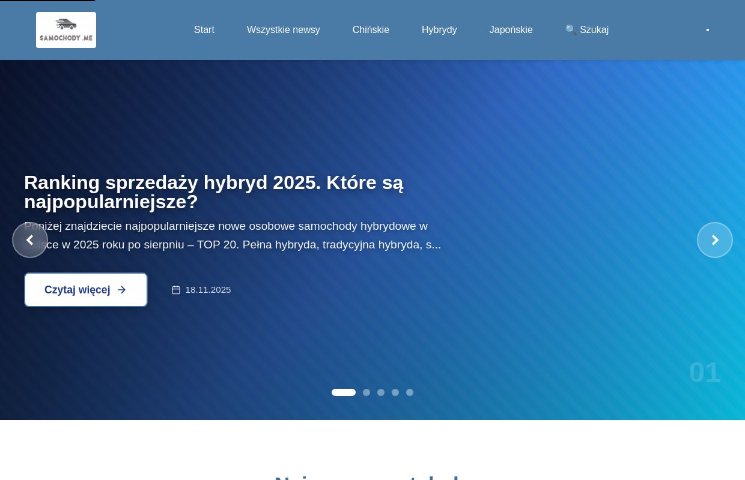
Task: Click the arrow icon inside Czytaj więcej button
Action: pyautogui.click(x=121, y=290)
